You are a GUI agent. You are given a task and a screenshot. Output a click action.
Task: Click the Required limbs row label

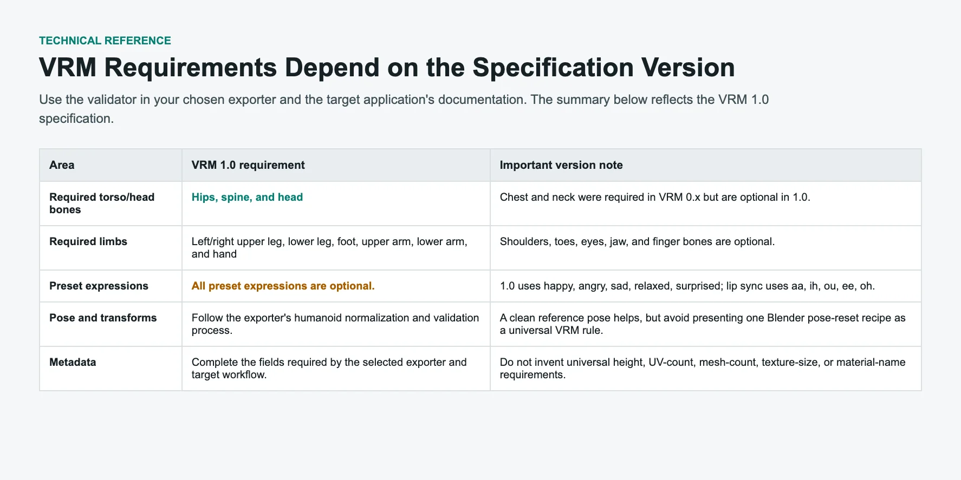(x=88, y=241)
